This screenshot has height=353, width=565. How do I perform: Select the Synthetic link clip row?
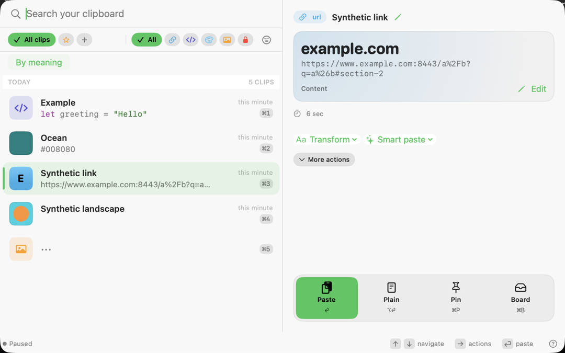(x=141, y=178)
